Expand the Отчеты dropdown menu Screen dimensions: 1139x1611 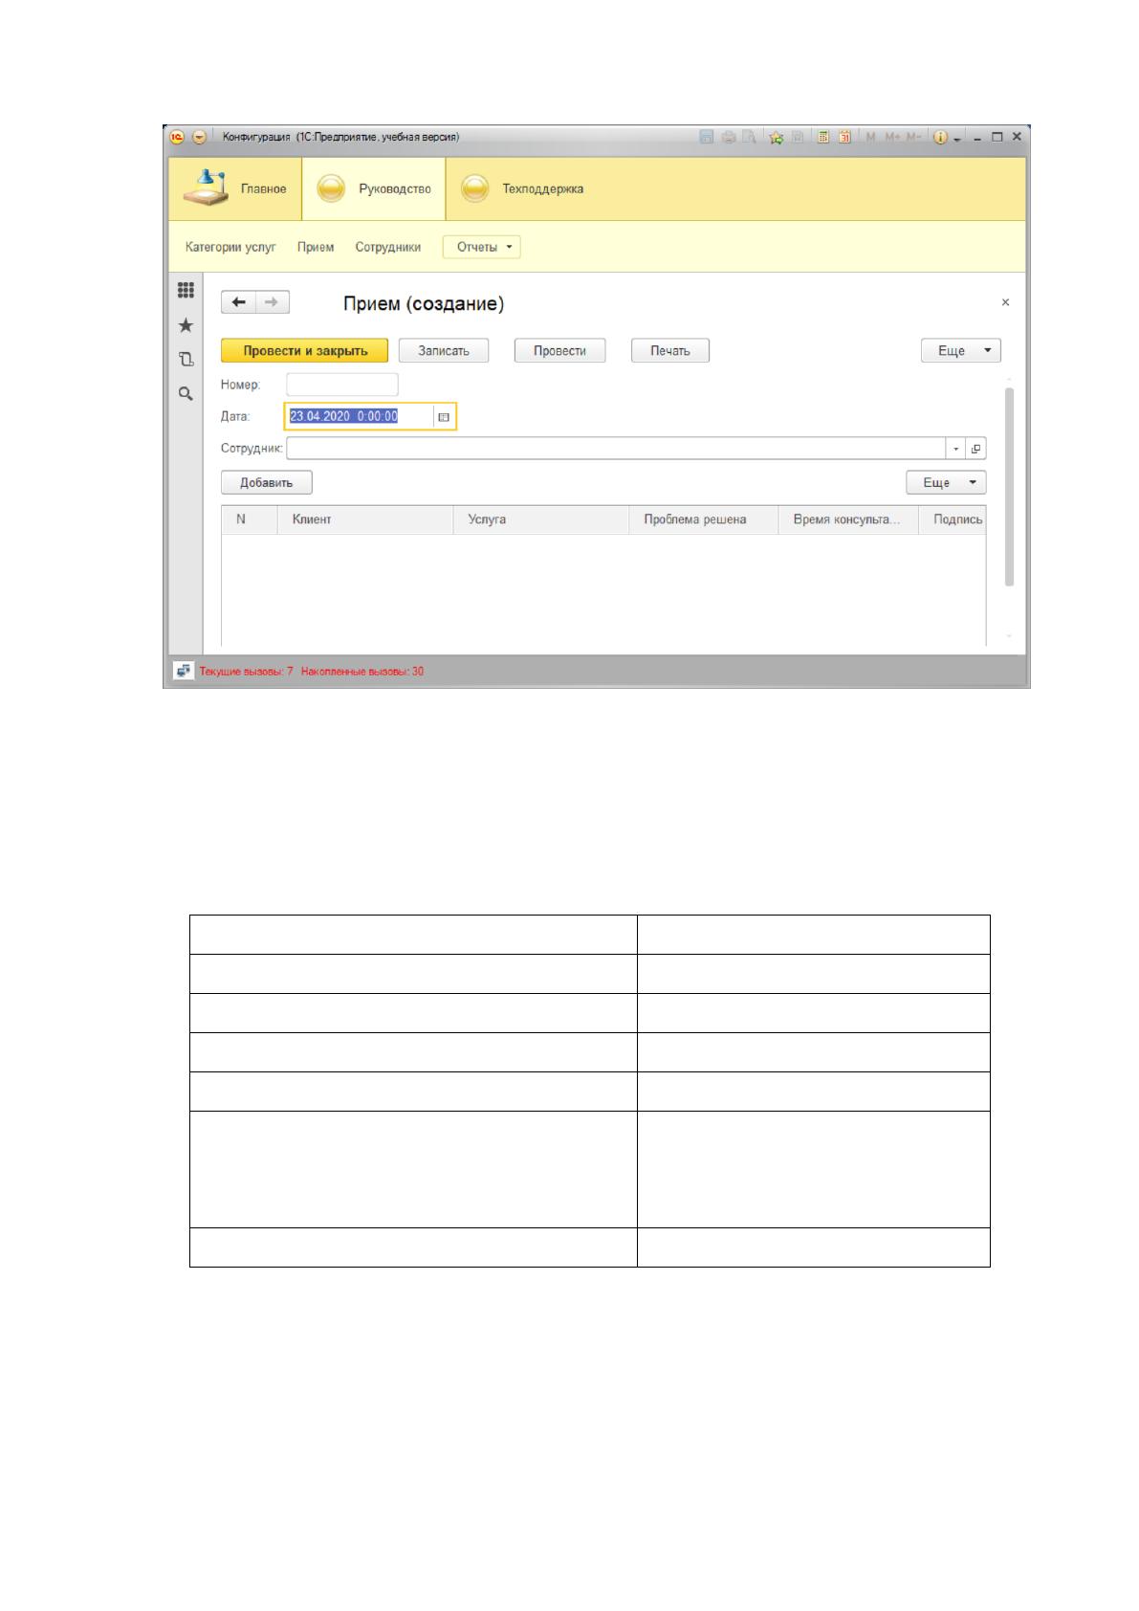[481, 247]
